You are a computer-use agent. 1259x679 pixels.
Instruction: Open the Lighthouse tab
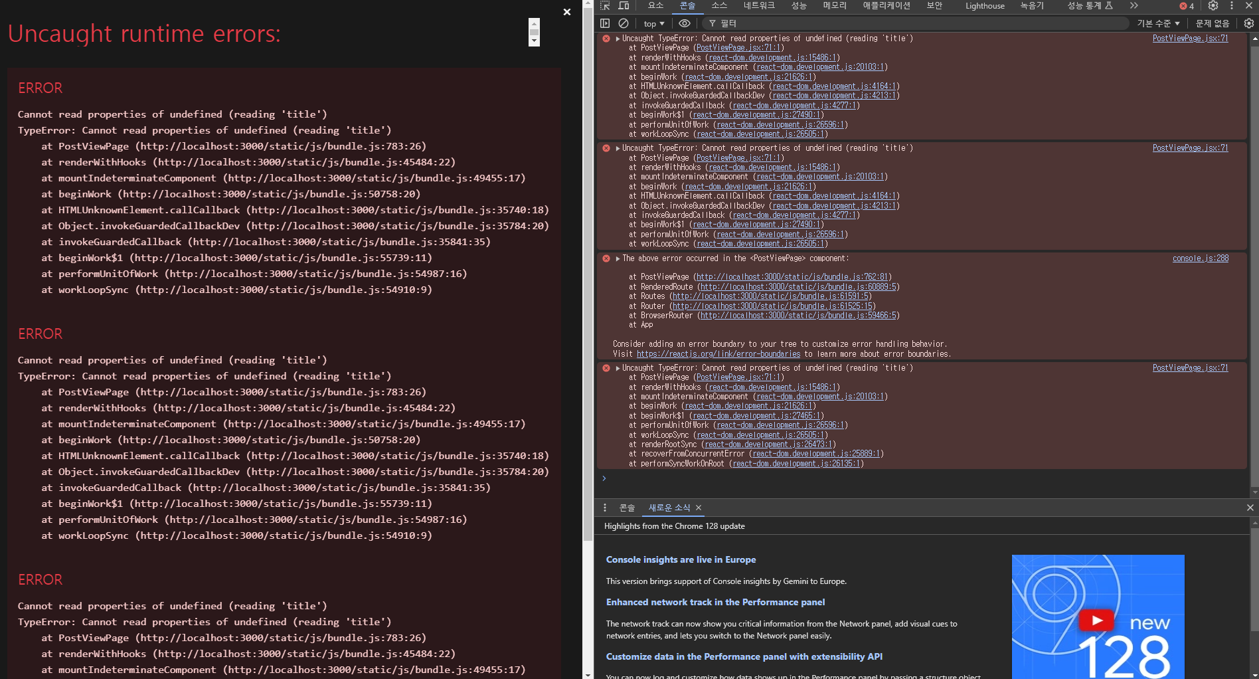(985, 5)
